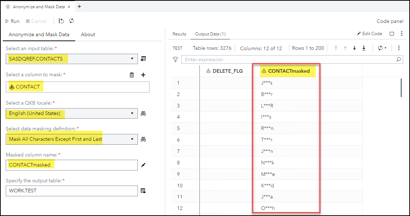410x216 pixels.
Task: Open the output table selector icon
Action: click(x=144, y=191)
